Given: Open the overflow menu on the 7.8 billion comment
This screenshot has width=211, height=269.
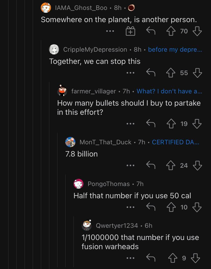Looking at the screenshot, I should (x=131, y=165).
